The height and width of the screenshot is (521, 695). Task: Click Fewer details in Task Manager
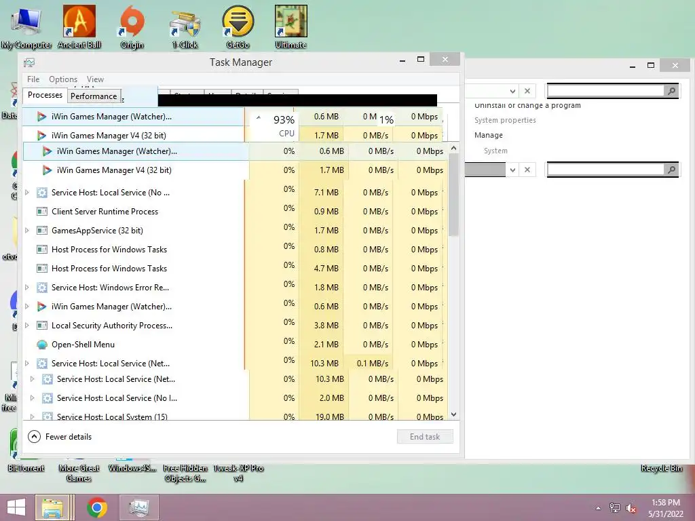pos(60,437)
